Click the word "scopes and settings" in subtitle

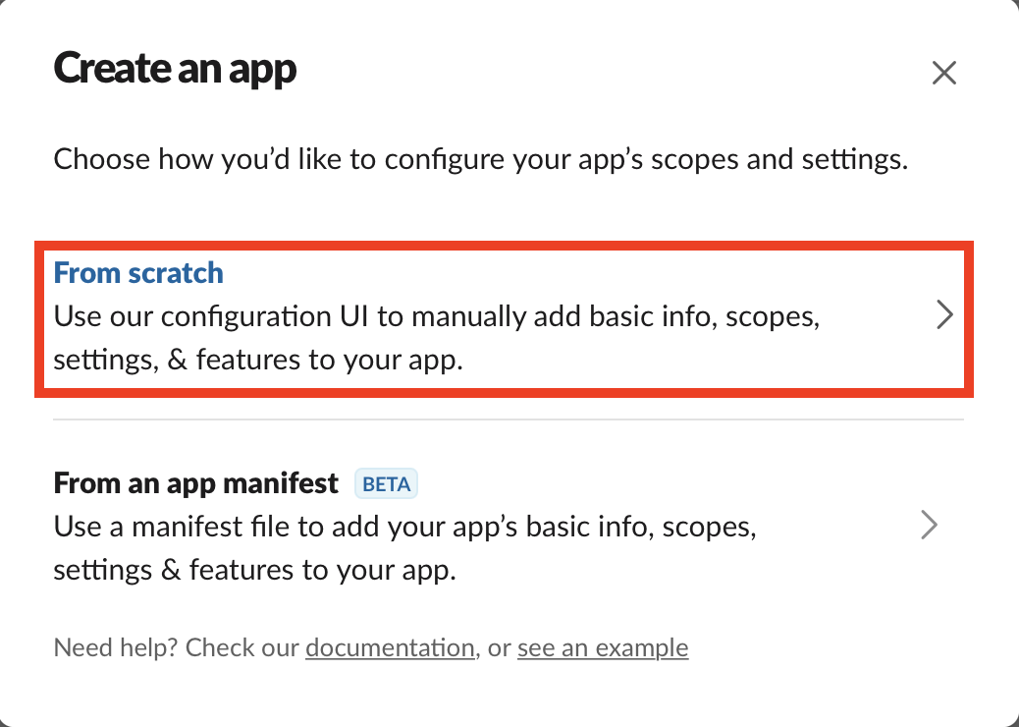[778, 159]
